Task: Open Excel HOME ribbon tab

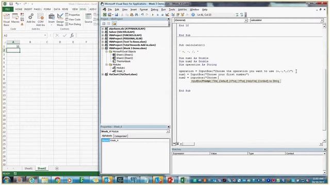Action: (19, 9)
